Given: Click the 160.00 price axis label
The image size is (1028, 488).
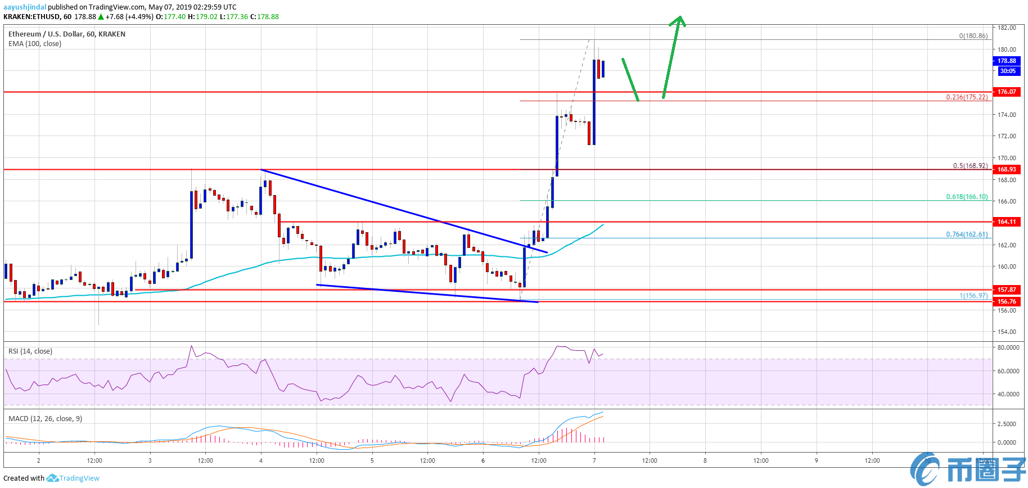Looking at the screenshot, I should pyautogui.click(x=1007, y=266).
